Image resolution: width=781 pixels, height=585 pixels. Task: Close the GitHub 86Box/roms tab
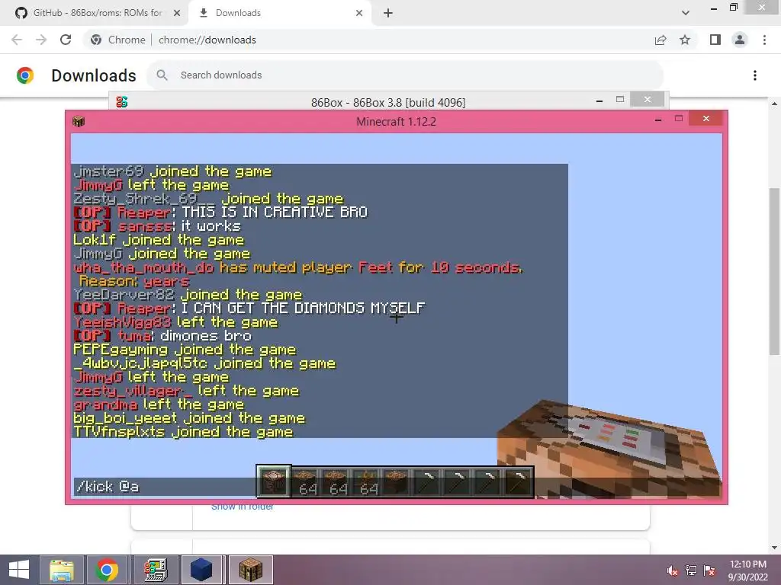(x=177, y=13)
